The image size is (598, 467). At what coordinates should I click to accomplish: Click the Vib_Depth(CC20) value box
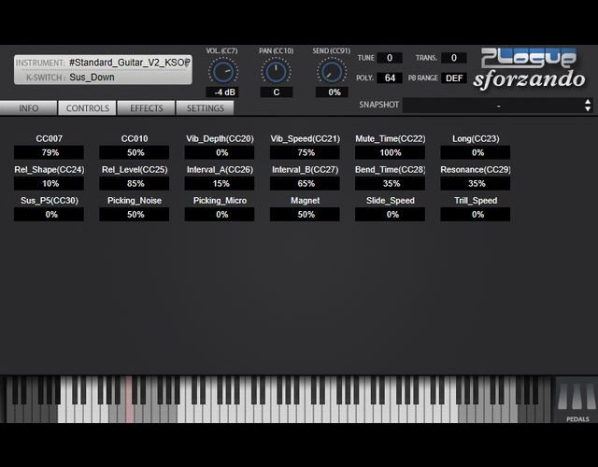pos(220,152)
